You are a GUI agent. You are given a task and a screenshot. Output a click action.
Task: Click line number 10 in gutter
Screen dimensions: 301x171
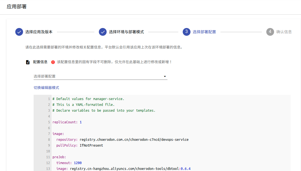click(x=48, y=151)
